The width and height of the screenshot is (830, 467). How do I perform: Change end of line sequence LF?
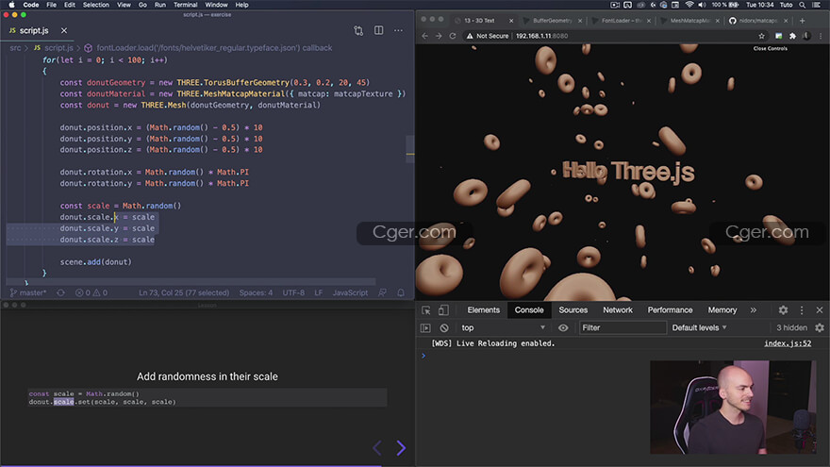click(x=319, y=292)
